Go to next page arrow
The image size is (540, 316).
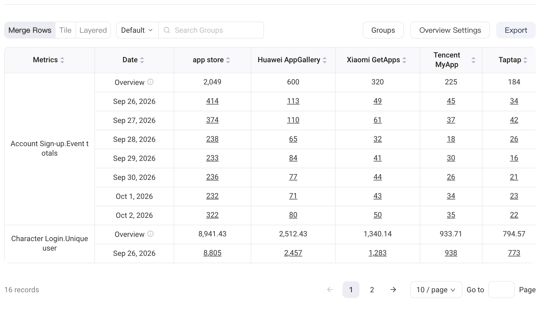point(393,290)
